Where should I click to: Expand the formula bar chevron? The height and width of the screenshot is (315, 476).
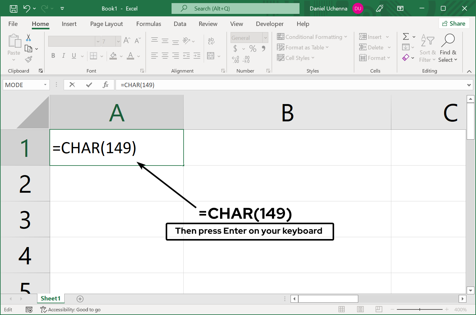[469, 85]
